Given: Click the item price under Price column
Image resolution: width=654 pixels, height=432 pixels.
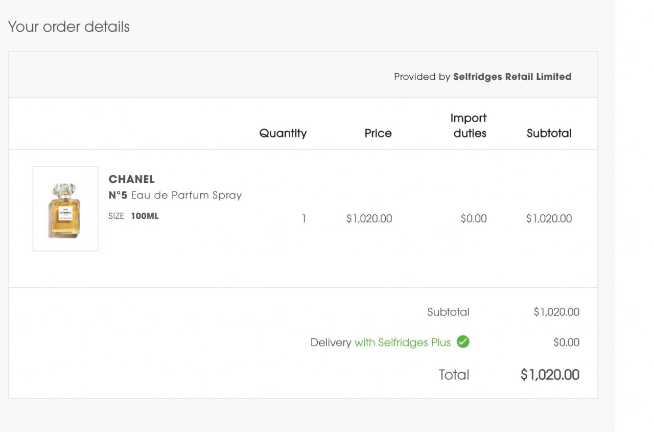Looking at the screenshot, I should (x=369, y=219).
